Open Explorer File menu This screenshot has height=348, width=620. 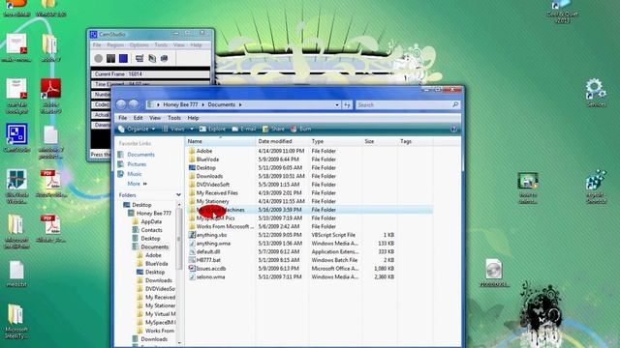point(123,118)
